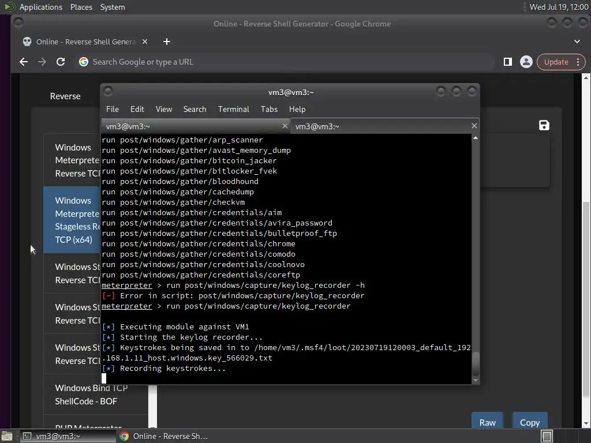Click Chrome's forward navigation arrow

coord(42,62)
